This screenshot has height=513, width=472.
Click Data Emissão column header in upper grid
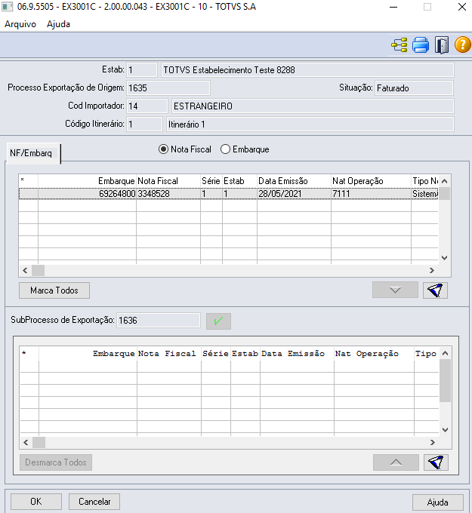(x=294, y=181)
